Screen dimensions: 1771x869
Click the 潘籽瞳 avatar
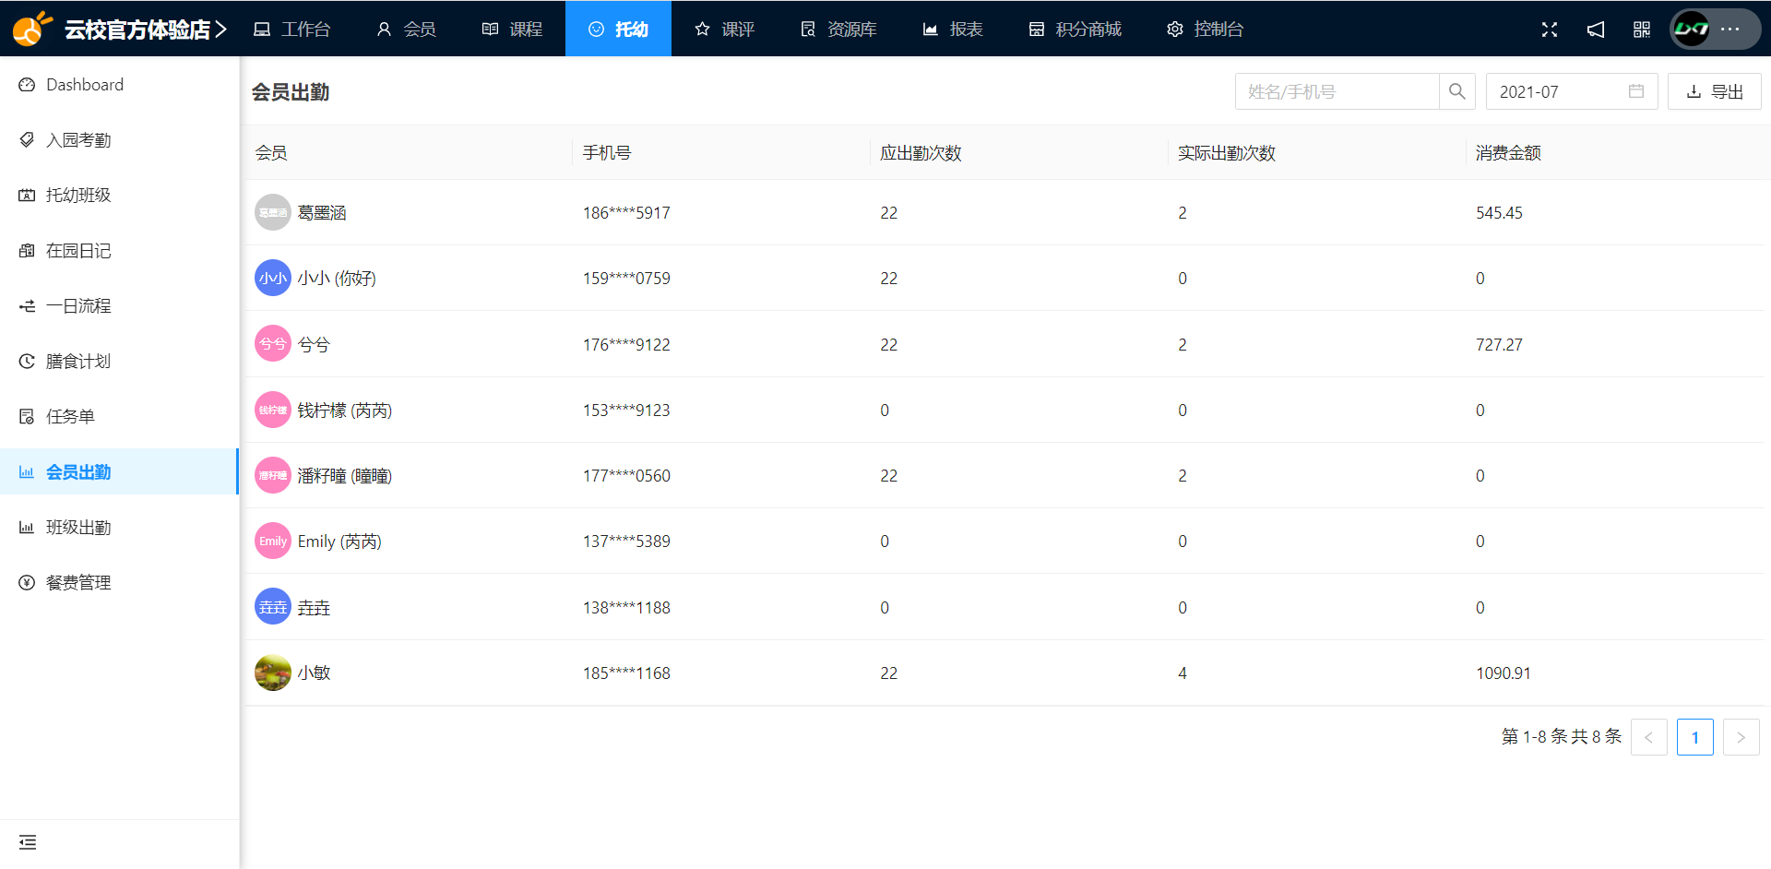click(273, 475)
